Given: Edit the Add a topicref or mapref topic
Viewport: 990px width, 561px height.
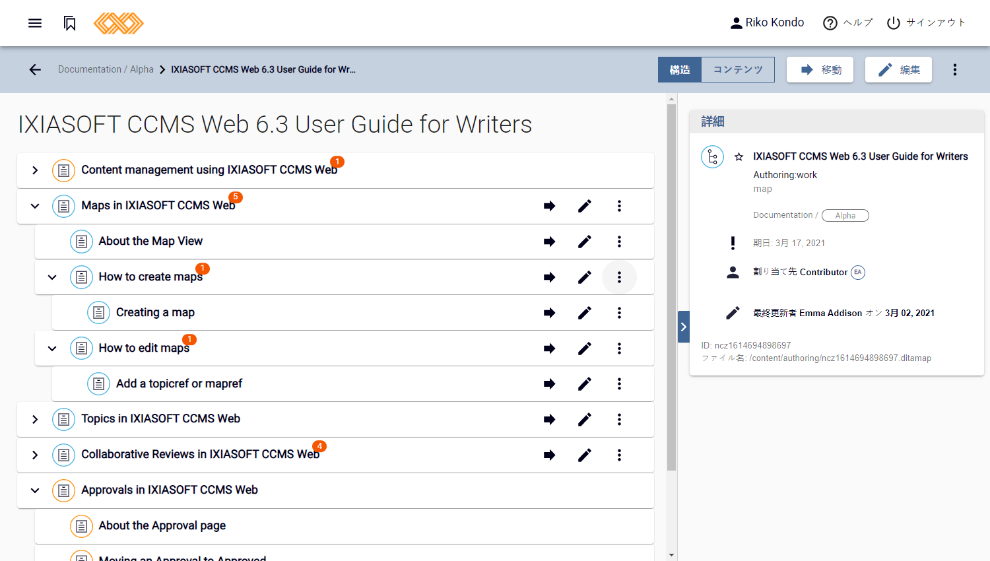Looking at the screenshot, I should pos(585,384).
